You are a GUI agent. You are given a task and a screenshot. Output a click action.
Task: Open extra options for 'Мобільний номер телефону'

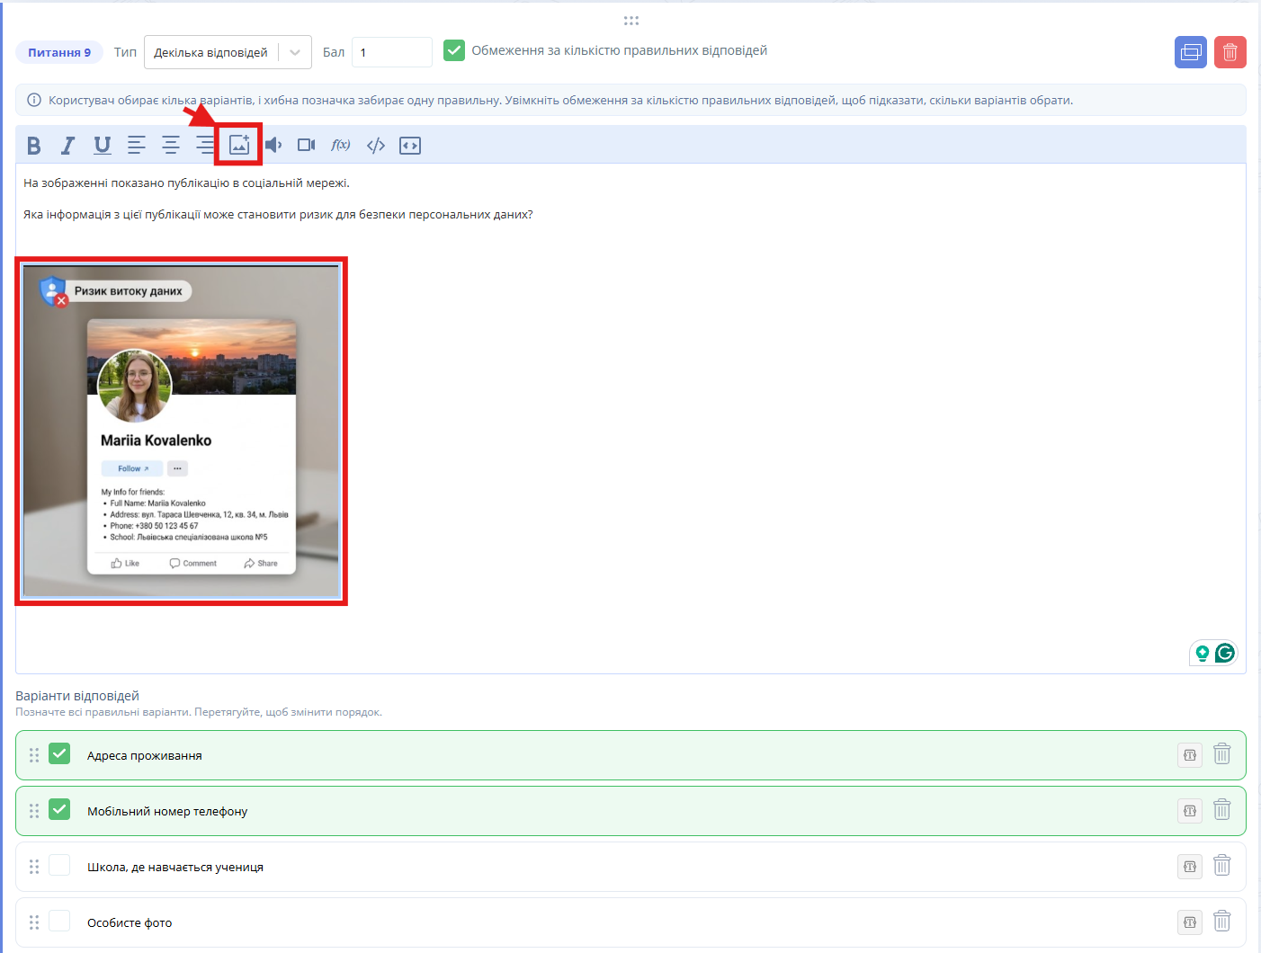click(x=1190, y=811)
